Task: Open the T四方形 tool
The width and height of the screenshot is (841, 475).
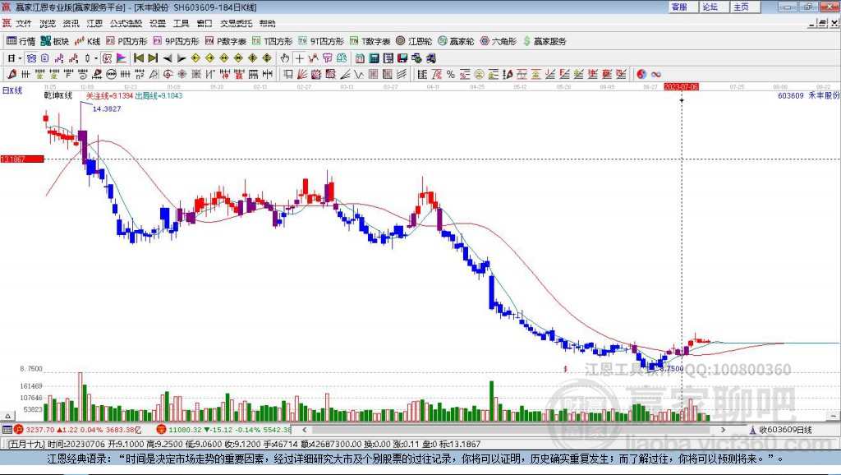Action: pyautogui.click(x=273, y=41)
